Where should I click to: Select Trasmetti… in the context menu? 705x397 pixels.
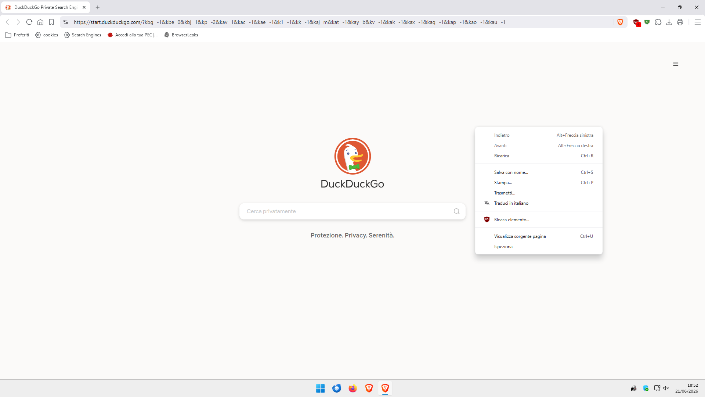coord(539,193)
